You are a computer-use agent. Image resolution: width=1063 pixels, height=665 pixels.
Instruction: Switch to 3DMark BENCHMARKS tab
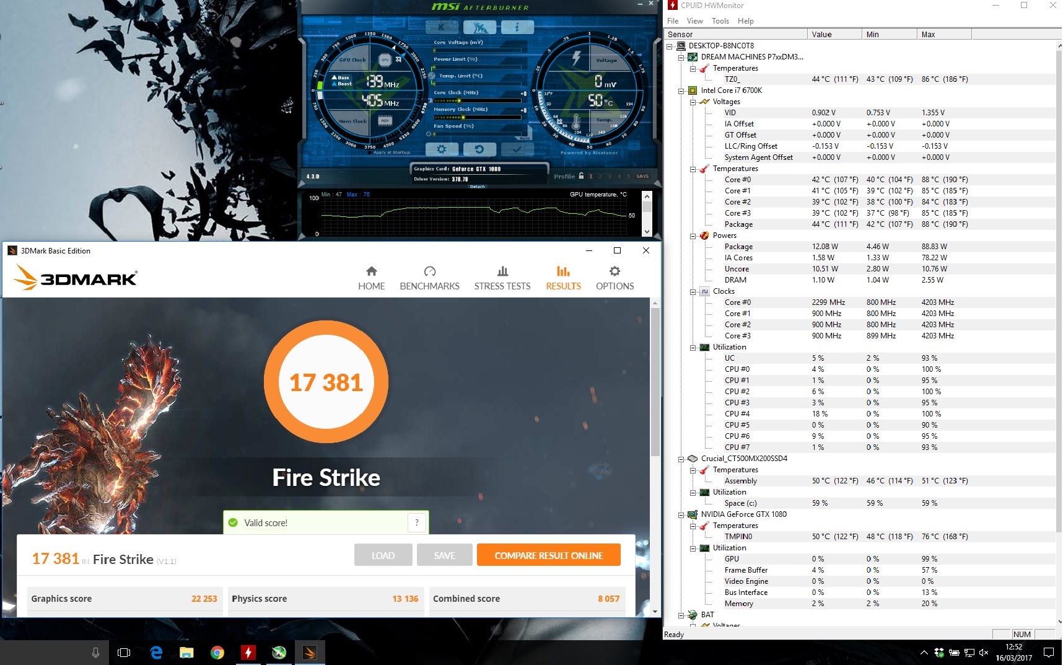430,279
